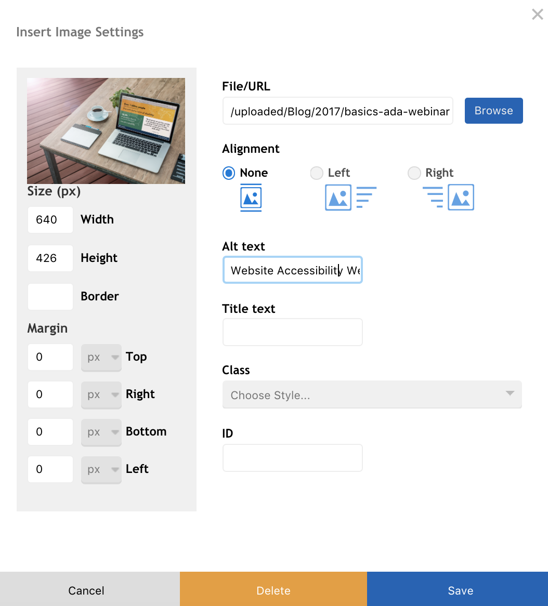Open the Choose Style class dropdown
The image size is (548, 606).
pos(372,394)
